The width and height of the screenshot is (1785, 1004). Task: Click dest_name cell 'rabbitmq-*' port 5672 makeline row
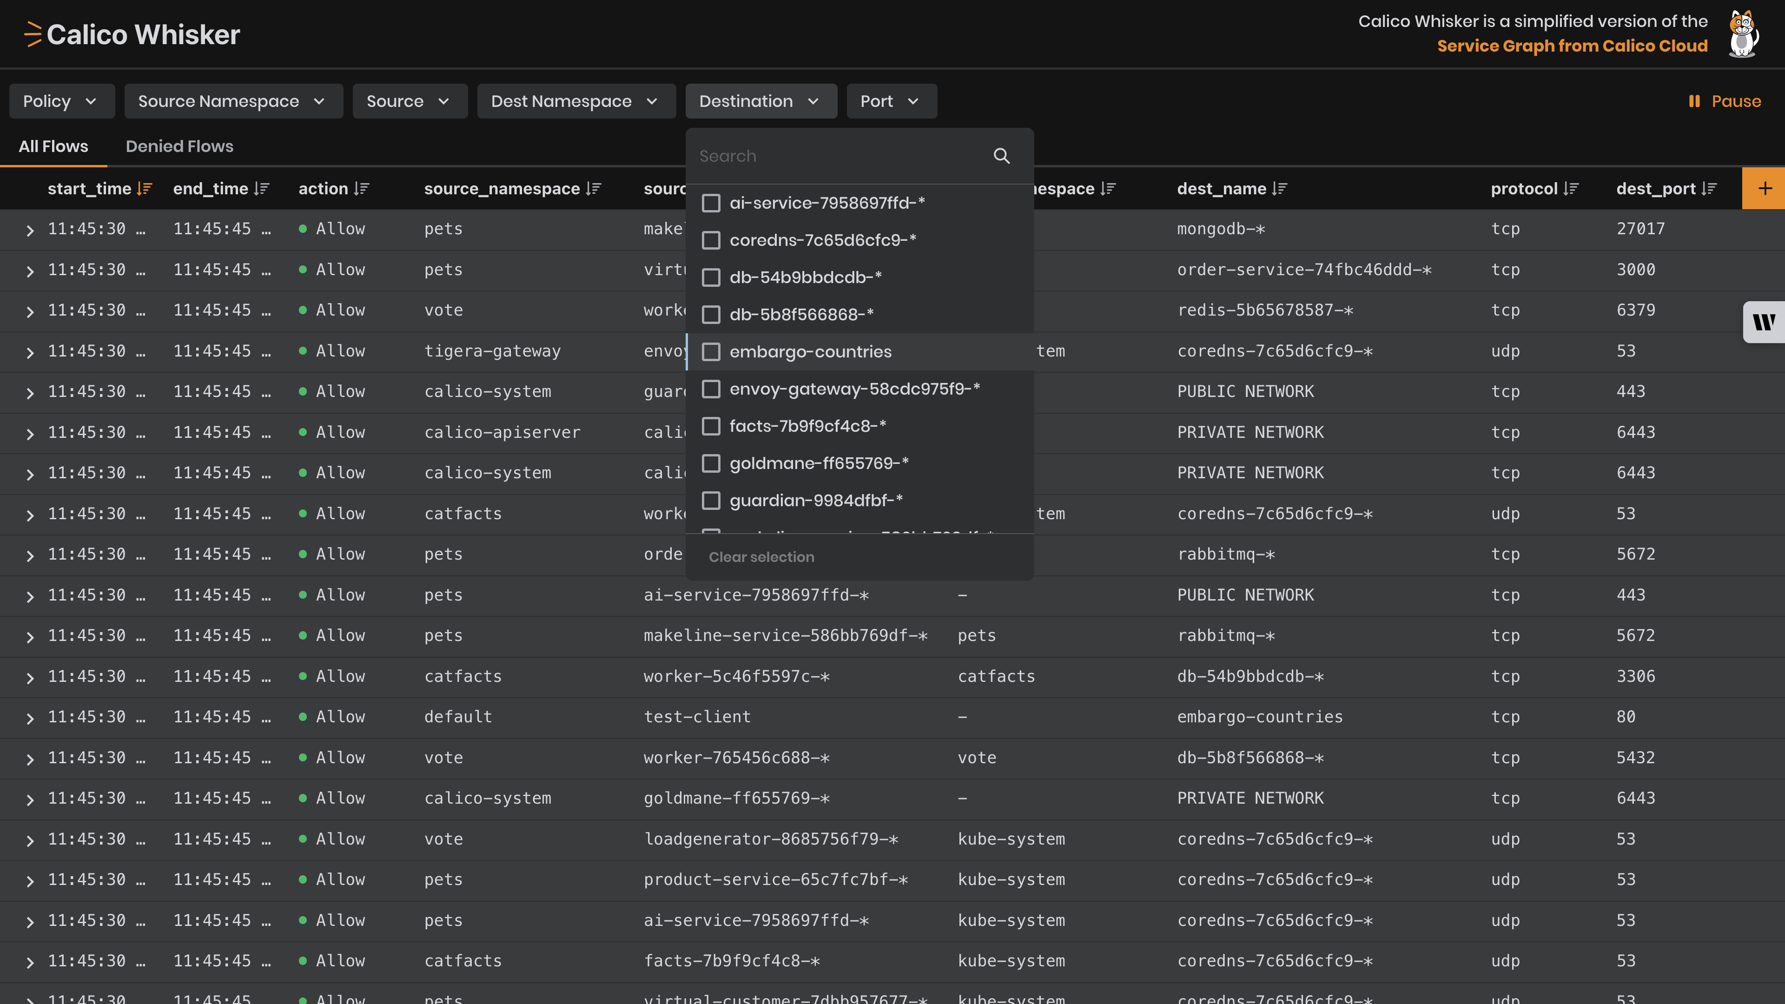(1226, 635)
